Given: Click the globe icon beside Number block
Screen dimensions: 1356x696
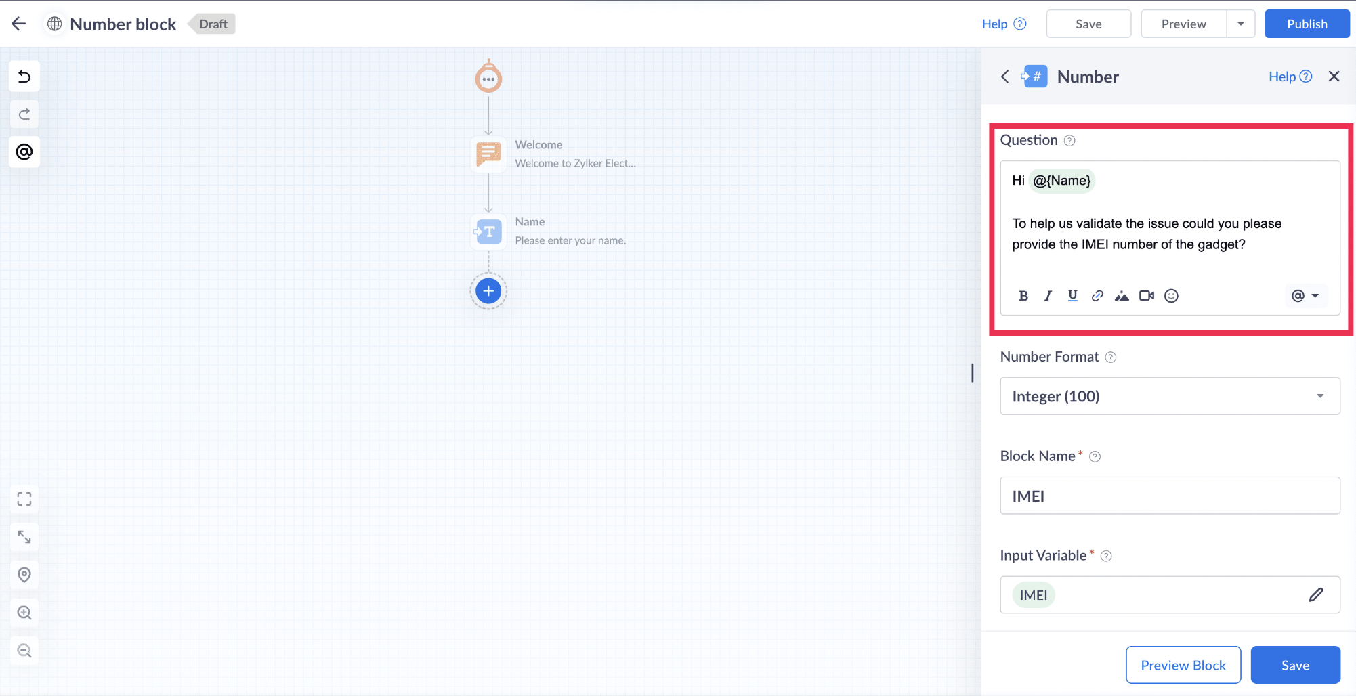Looking at the screenshot, I should tap(54, 24).
